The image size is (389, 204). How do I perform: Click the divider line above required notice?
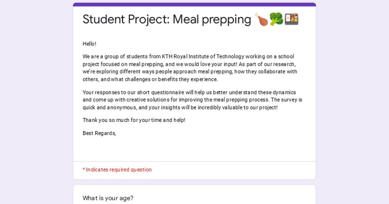194,161
